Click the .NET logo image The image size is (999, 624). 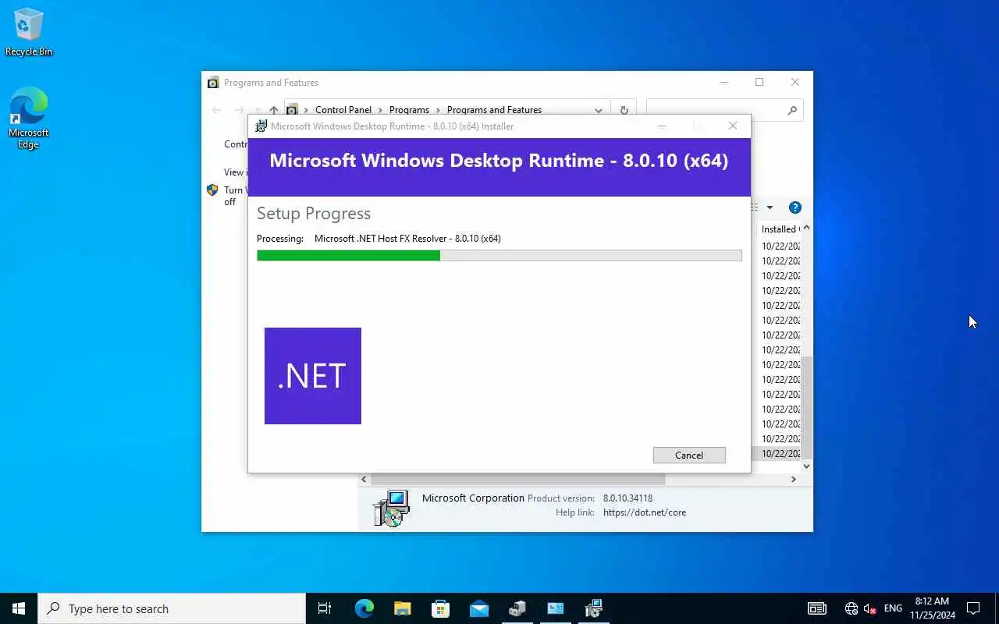coord(313,376)
